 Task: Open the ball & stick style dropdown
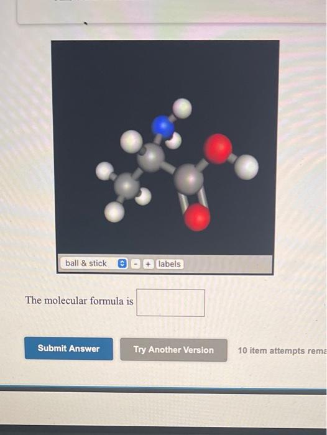coord(94,263)
